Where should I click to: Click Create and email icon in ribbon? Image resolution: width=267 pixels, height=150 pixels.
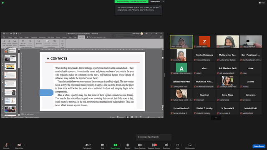(x=9, y=43)
